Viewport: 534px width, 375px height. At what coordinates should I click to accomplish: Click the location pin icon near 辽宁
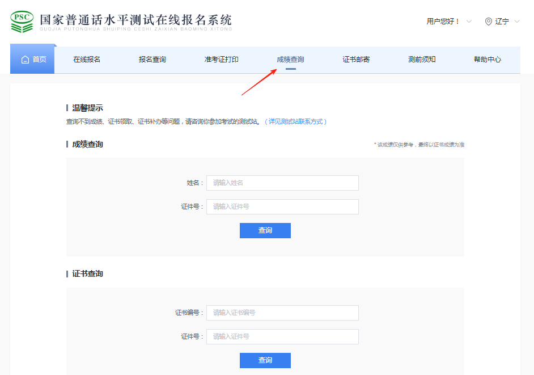point(488,22)
